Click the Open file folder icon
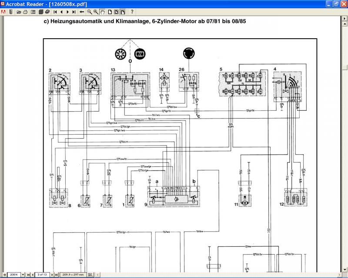This screenshot has width=348, height=278. tap(19, 12)
